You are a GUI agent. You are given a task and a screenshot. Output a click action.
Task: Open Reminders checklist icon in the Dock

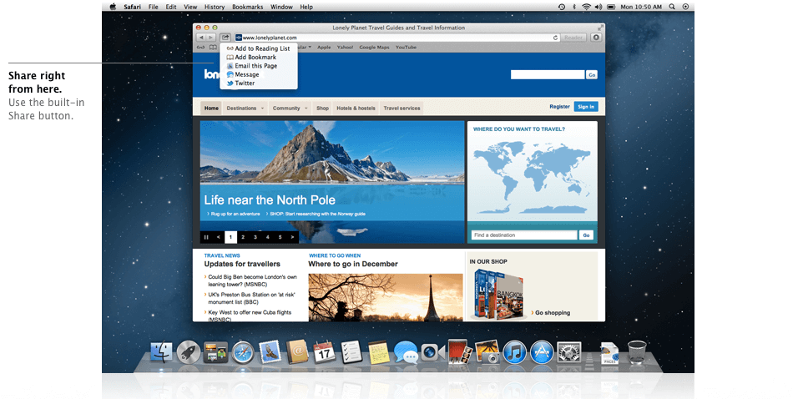tap(351, 352)
